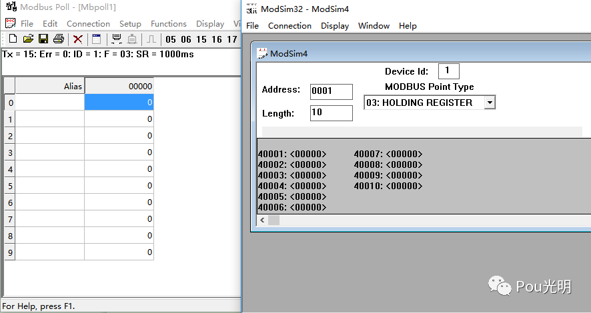
Task: Click the Modbus Poll title bar app icon
Action: [11, 7]
